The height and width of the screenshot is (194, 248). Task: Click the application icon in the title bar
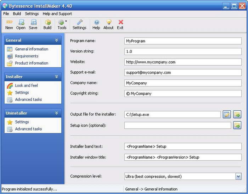tap(5, 6)
